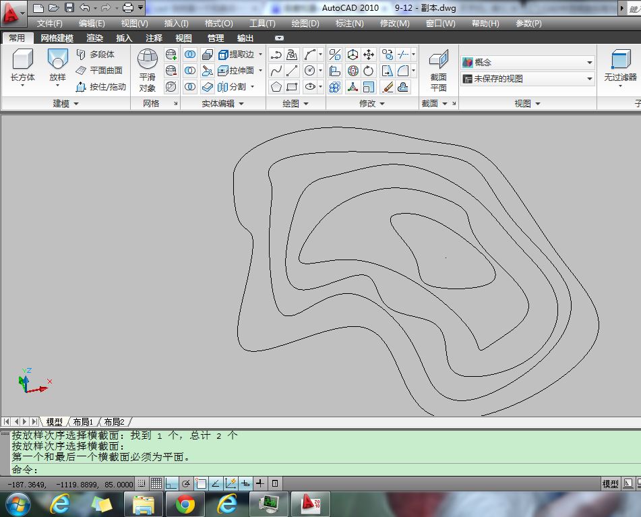Click the 截面平面 section plane tool

pyautogui.click(x=439, y=70)
